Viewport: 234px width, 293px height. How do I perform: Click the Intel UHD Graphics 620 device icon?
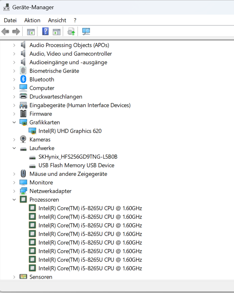[32, 131]
